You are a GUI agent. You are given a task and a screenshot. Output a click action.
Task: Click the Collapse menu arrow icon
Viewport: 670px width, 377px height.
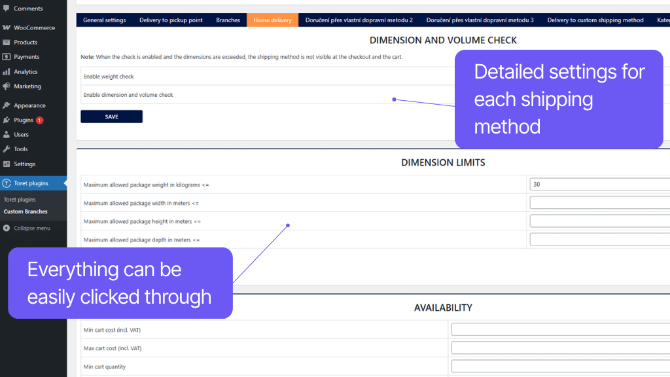click(7, 228)
